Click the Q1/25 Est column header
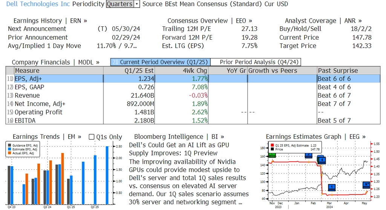The image size is (386, 210). click(x=129, y=71)
